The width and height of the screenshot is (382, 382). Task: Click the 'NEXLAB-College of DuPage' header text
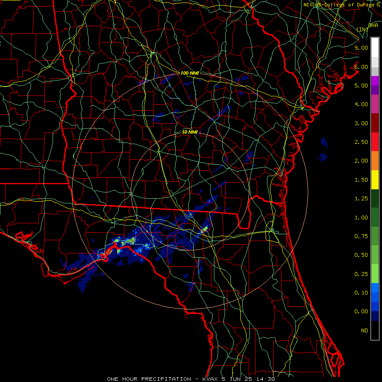coord(339,5)
